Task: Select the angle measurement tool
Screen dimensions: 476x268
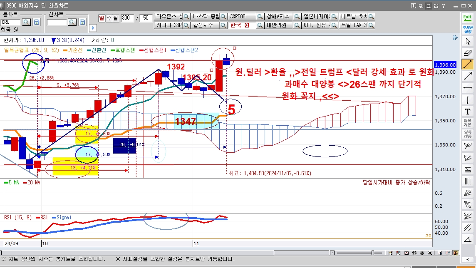Action: pos(468,239)
